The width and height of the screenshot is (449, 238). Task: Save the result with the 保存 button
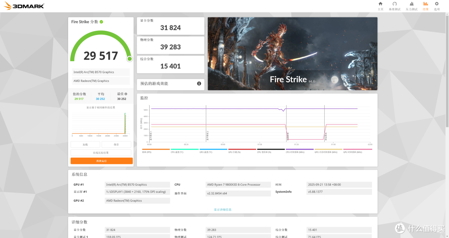coord(116,144)
